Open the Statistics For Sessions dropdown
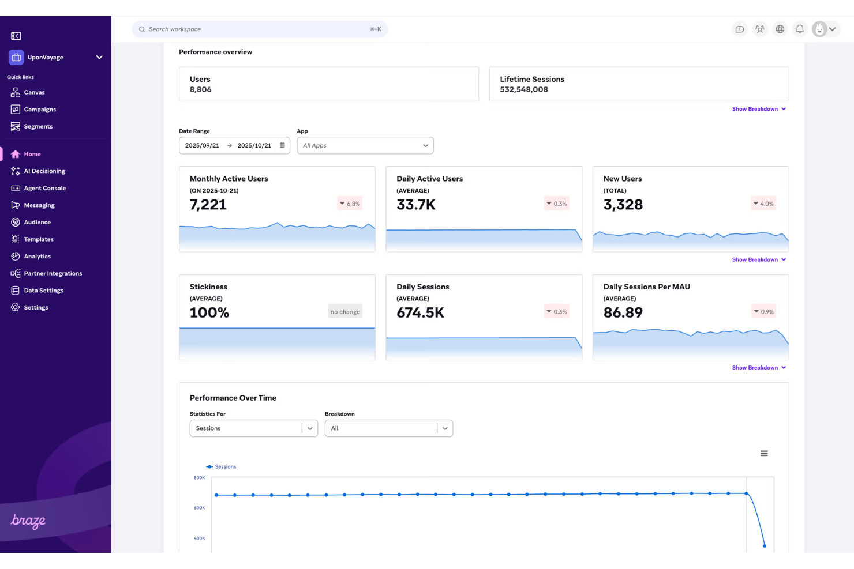 pyautogui.click(x=310, y=428)
